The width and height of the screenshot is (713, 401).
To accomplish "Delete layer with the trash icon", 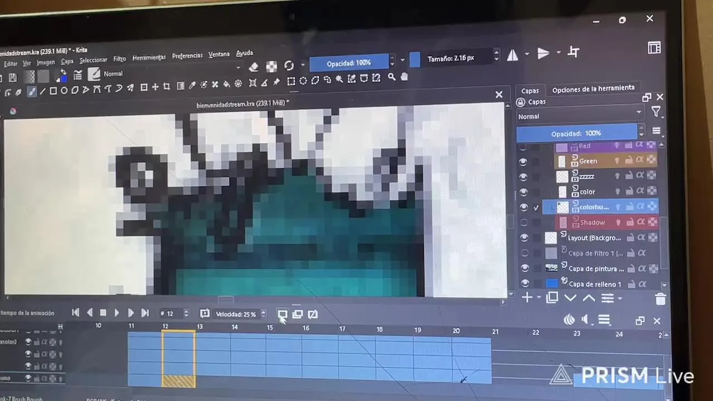I will [x=661, y=299].
